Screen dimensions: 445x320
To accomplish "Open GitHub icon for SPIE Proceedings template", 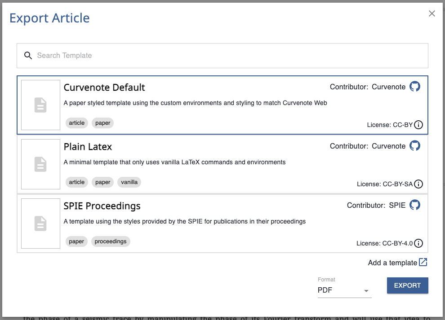I will click(x=414, y=205).
